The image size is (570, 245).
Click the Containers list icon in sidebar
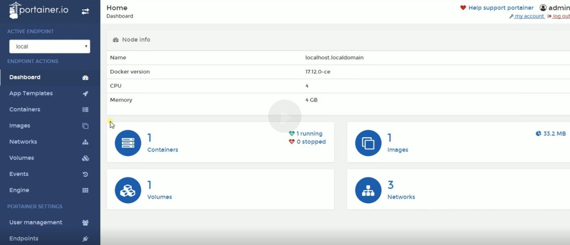85,110
